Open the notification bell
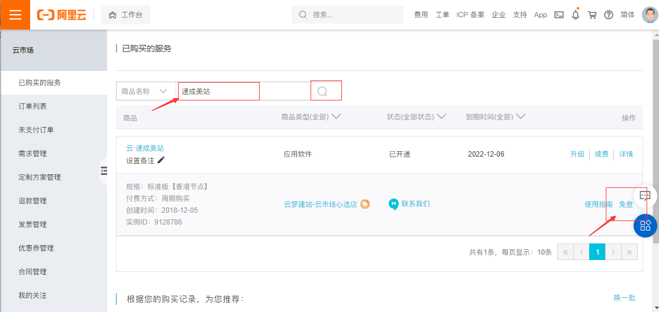This screenshot has height=312, width=659. 576,15
